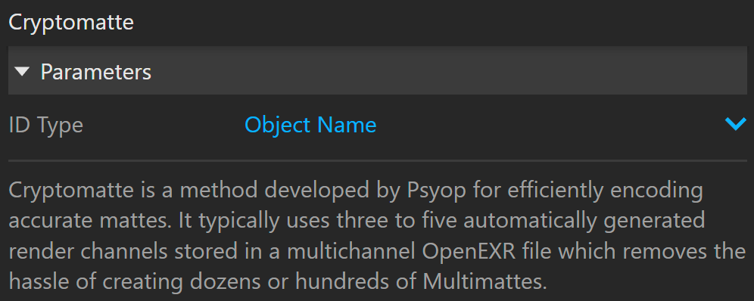Click the white triangle icon beside Parameters

click(x=22, y=72)
